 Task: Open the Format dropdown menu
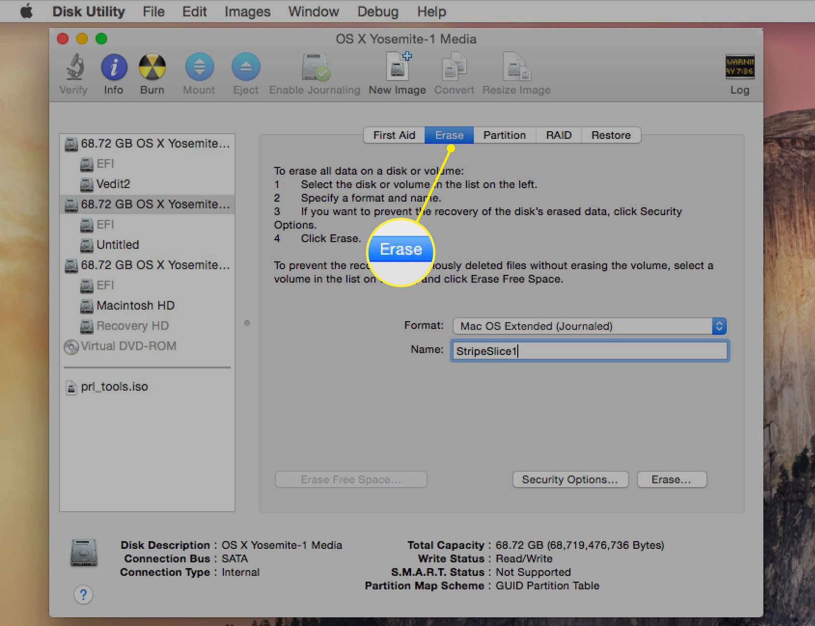pos(589,326)
